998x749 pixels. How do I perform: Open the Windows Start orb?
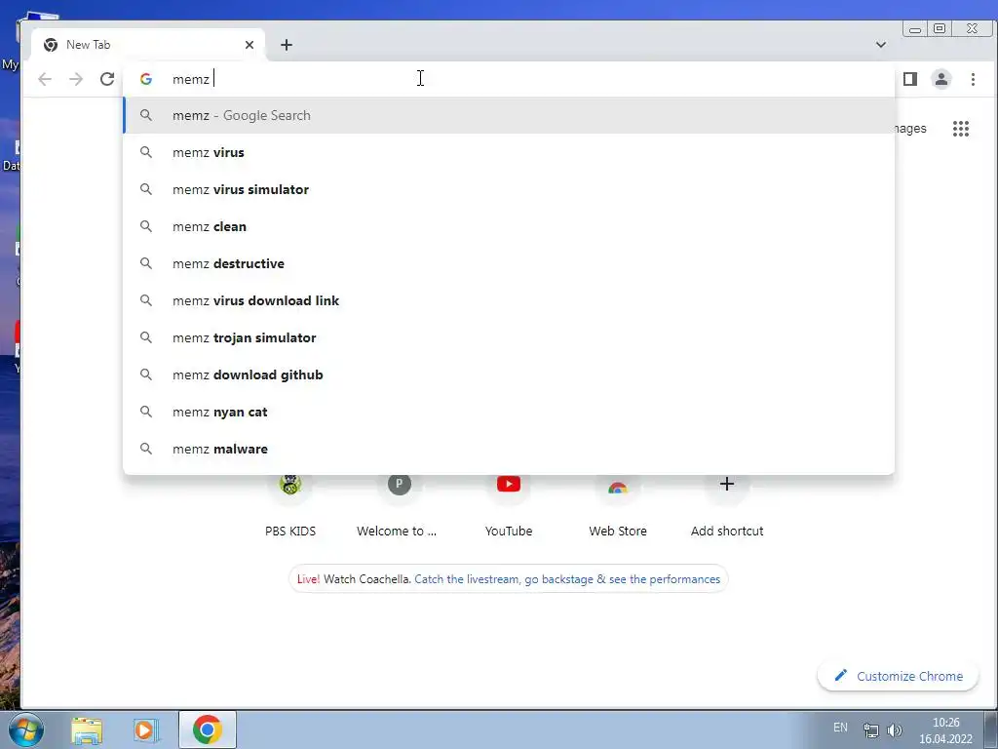coord(26,729)
